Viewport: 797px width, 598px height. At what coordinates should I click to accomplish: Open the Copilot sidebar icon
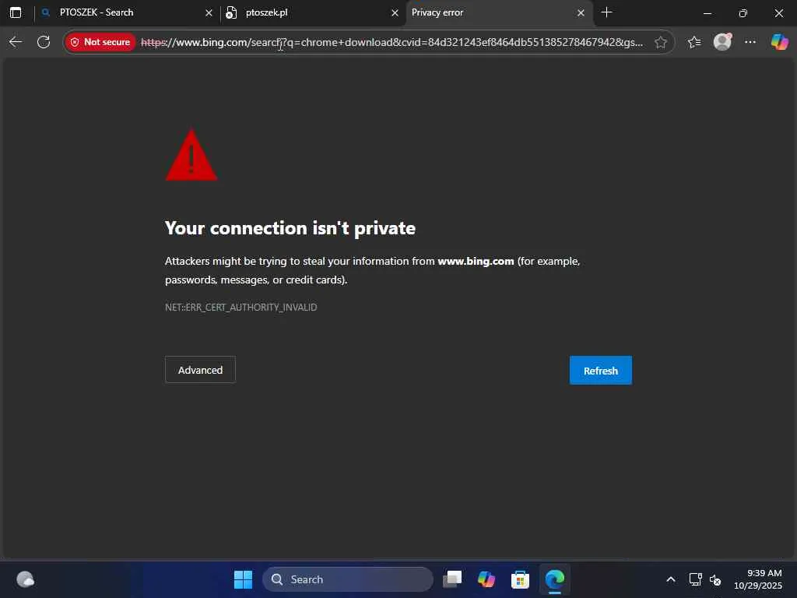(779, 42)
